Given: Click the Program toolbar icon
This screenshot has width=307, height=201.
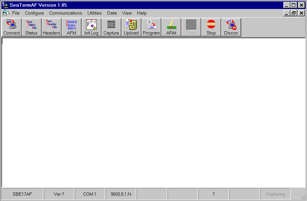Looking at the screenshot, I should 151,27.
